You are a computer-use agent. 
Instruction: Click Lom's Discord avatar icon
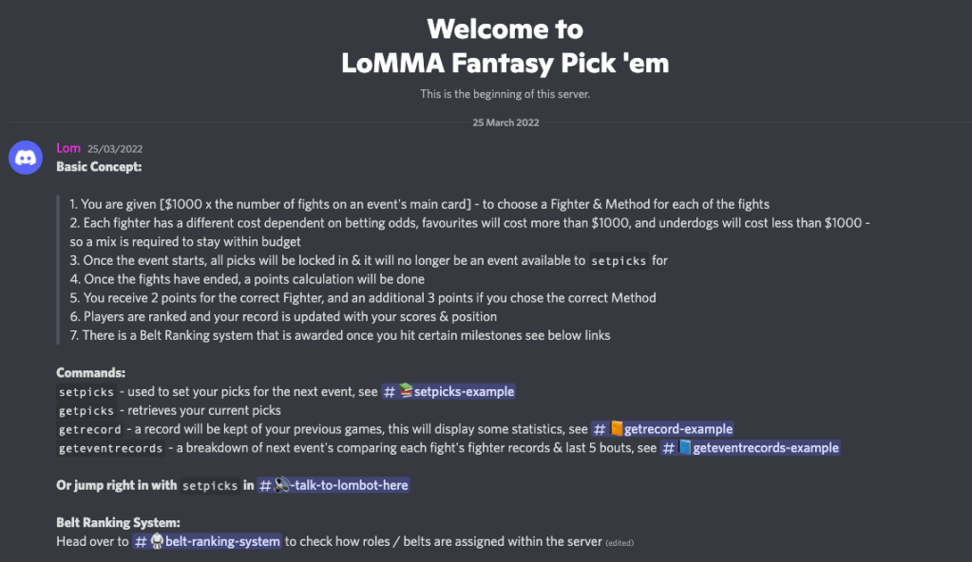tap(26, 158)
